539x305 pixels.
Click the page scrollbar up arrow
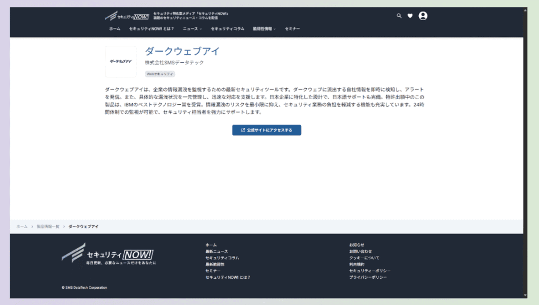point(525,11)
